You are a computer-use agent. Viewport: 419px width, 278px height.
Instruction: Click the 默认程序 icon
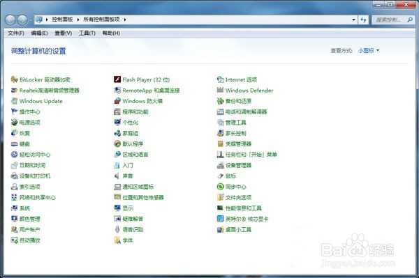(117, 144)
